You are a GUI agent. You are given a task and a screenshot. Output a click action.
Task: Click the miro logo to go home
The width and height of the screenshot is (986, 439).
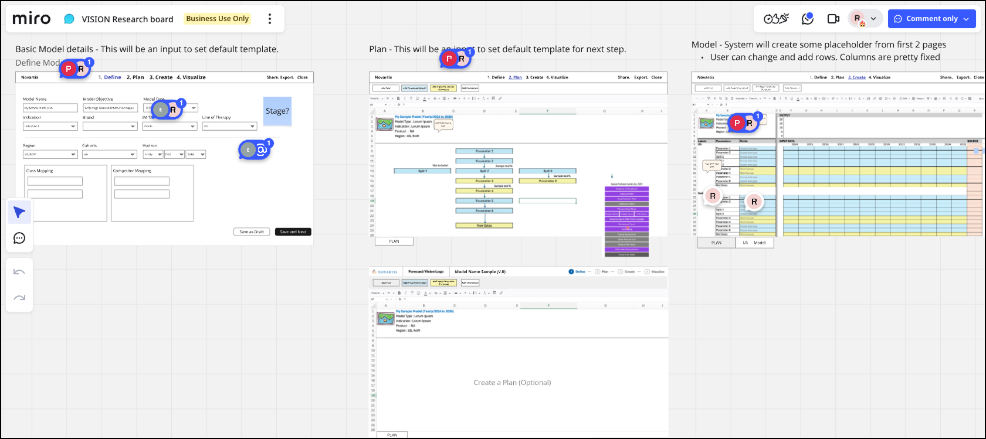point(32,19)
